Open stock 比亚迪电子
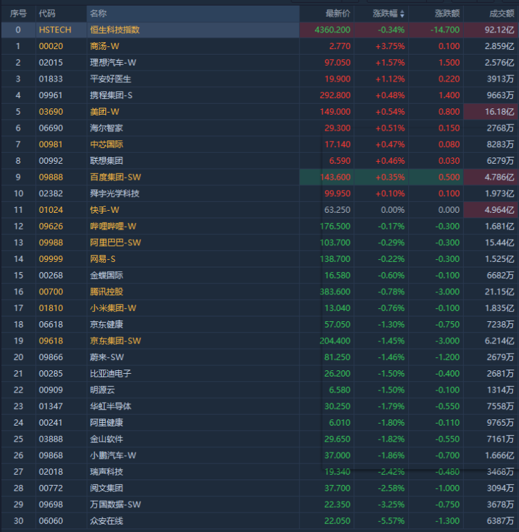The width and height of the screenshot is (519, 532). [111, 374]
